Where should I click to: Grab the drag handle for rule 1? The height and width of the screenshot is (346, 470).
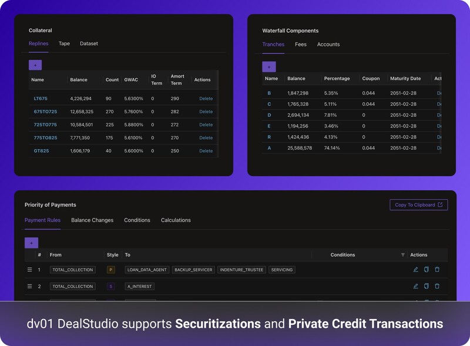coord(29,270)
